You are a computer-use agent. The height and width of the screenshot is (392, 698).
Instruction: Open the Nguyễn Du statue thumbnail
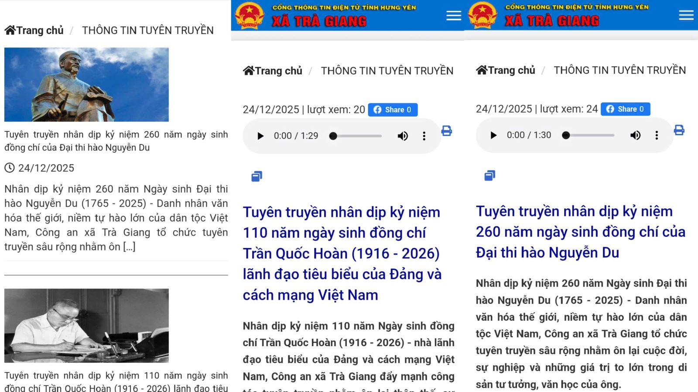[86, 85]
